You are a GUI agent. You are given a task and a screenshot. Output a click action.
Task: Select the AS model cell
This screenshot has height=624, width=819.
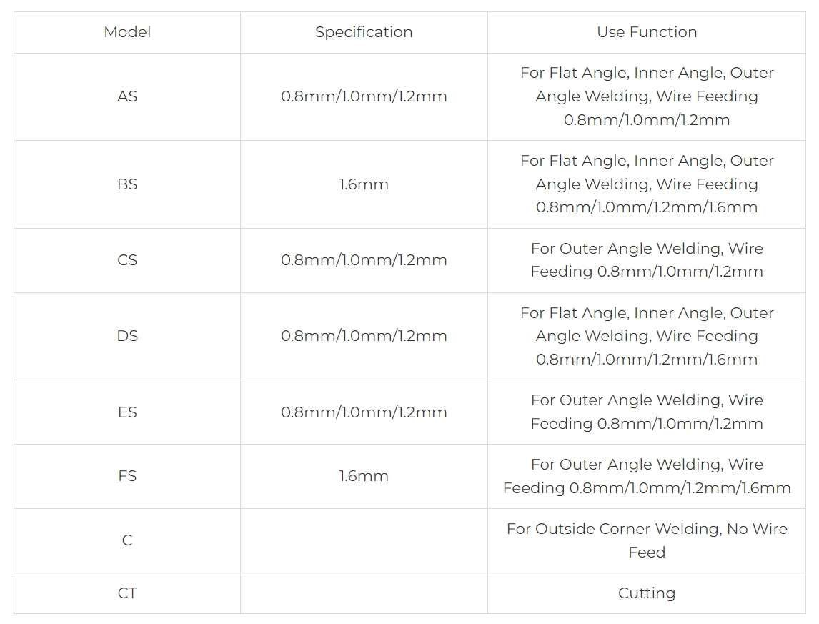click(x=127, y=96)
